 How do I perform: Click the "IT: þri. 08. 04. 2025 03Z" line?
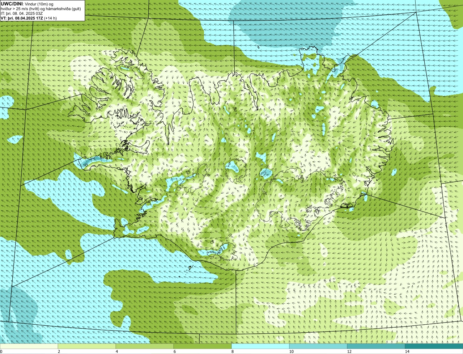(x=22, y=13)
